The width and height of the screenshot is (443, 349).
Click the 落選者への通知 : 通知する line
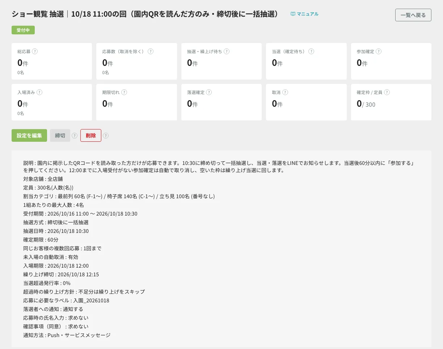53,309
